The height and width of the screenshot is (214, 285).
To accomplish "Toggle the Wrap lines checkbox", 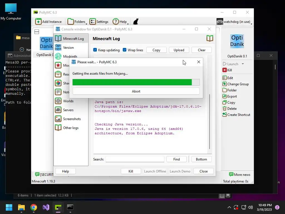I will tap(124, 50).
